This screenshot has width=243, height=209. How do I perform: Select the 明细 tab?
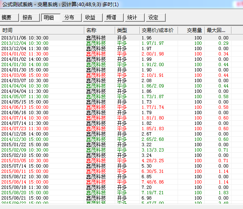[51, 18]
